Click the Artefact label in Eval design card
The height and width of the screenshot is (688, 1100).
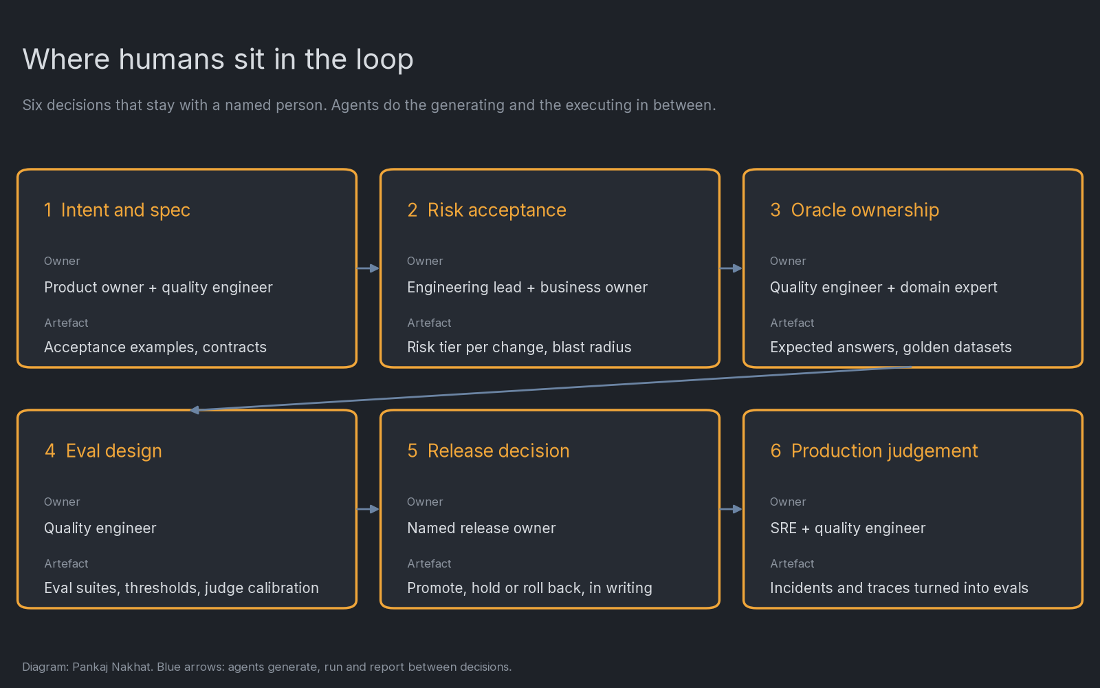click(66, 564)
